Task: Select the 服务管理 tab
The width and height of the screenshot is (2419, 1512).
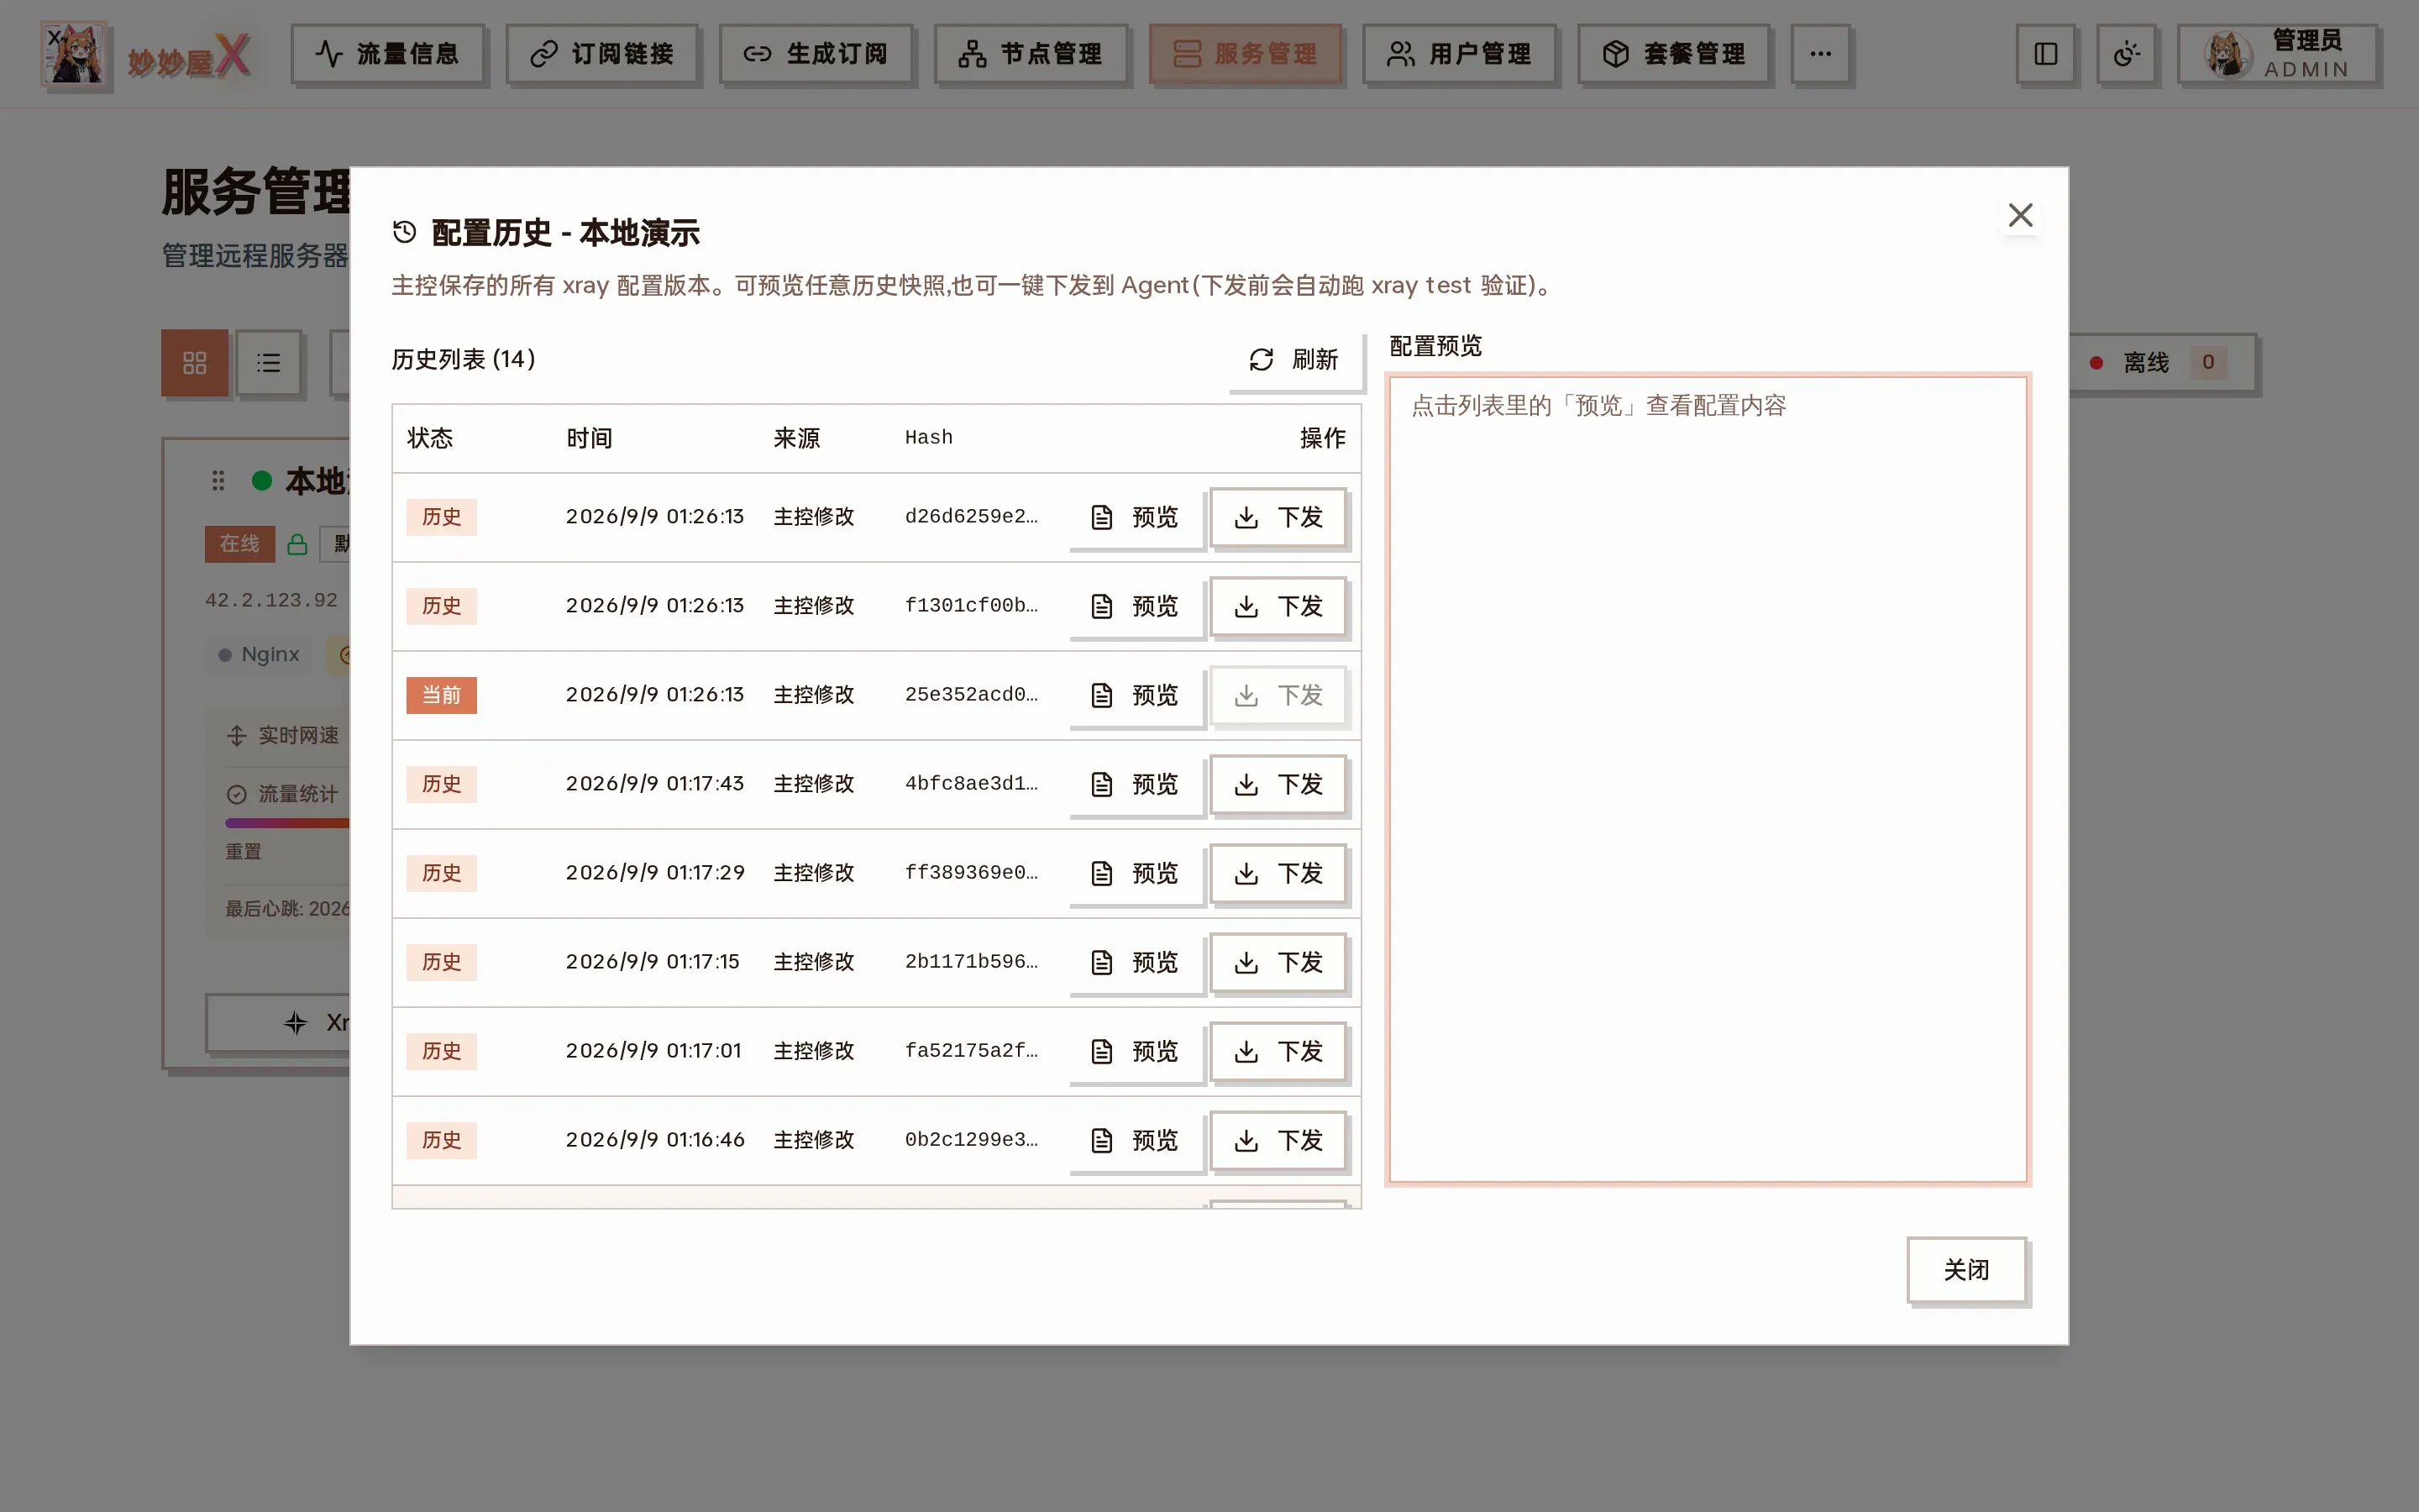Action: coord(1246,53)
